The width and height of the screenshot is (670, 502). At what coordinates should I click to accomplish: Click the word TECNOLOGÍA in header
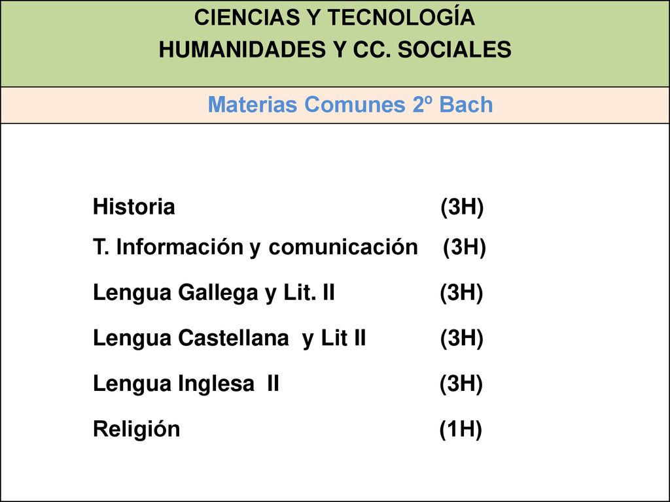[x=401, y=17]
